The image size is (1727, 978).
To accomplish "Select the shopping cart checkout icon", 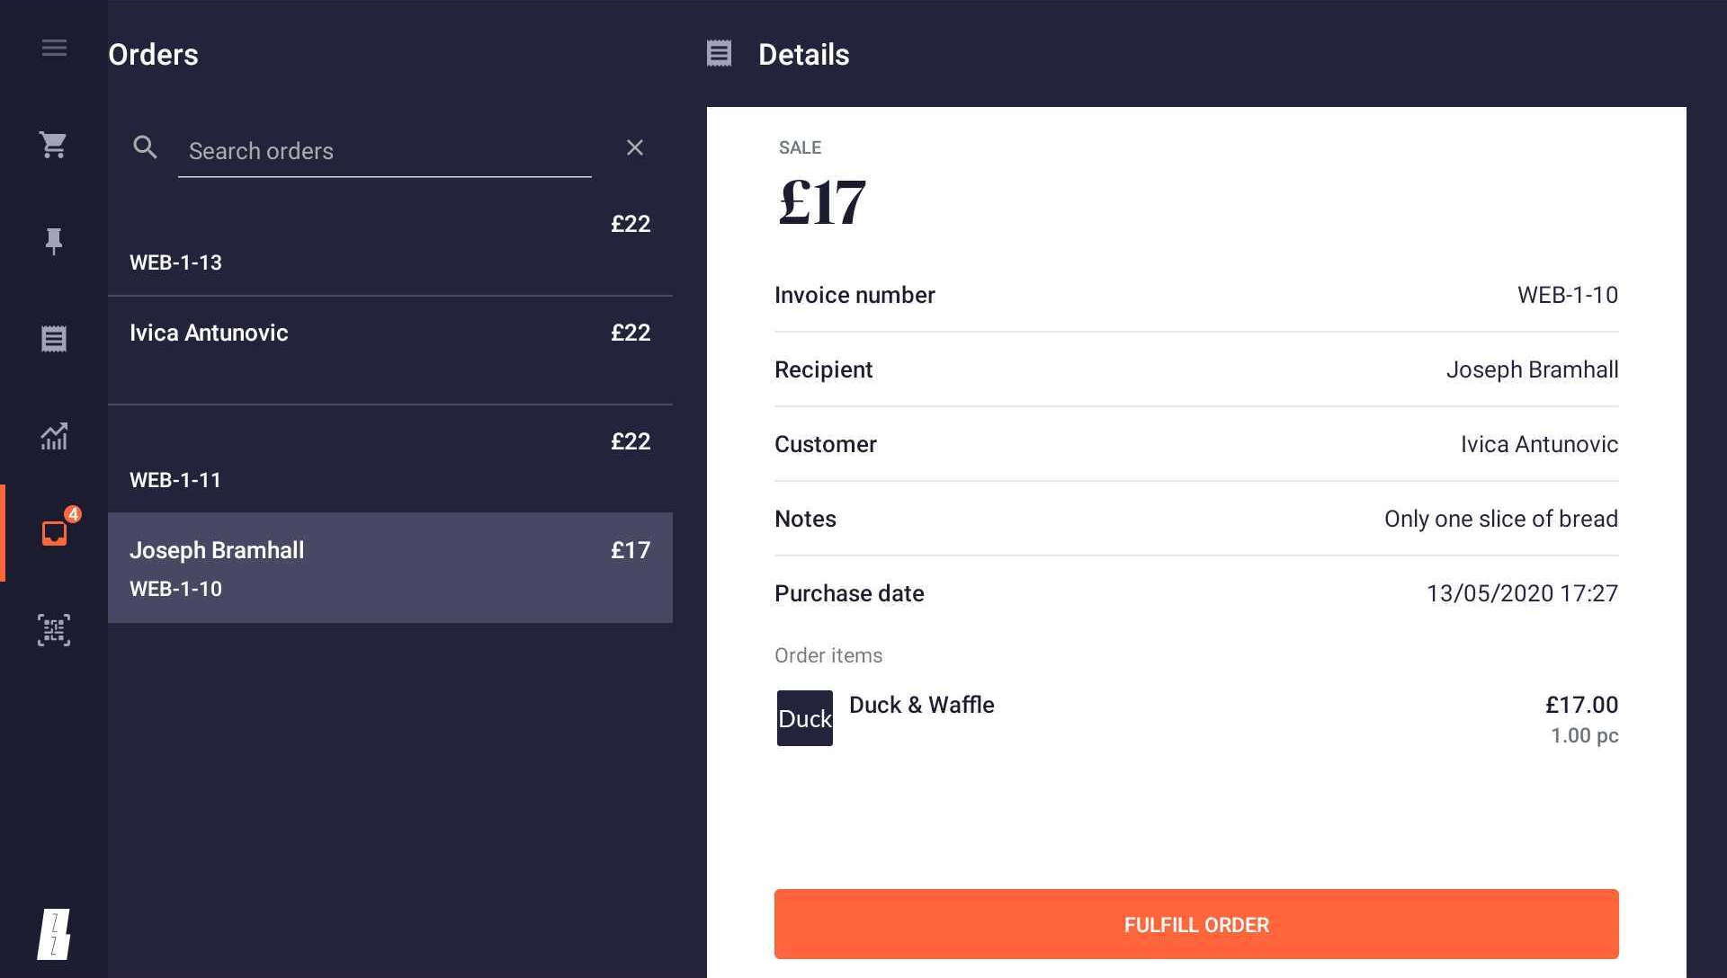I will [x=54, y=145].
